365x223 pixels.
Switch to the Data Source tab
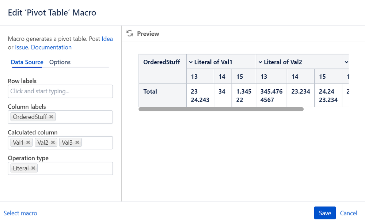pyautogui.click(x=27, y=62)
